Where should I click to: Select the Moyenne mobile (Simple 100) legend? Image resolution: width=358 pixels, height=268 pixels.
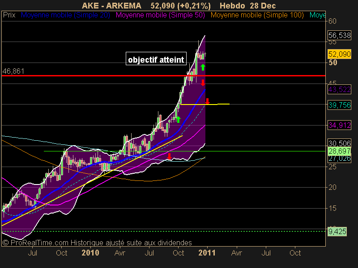(x=257, y=15)
